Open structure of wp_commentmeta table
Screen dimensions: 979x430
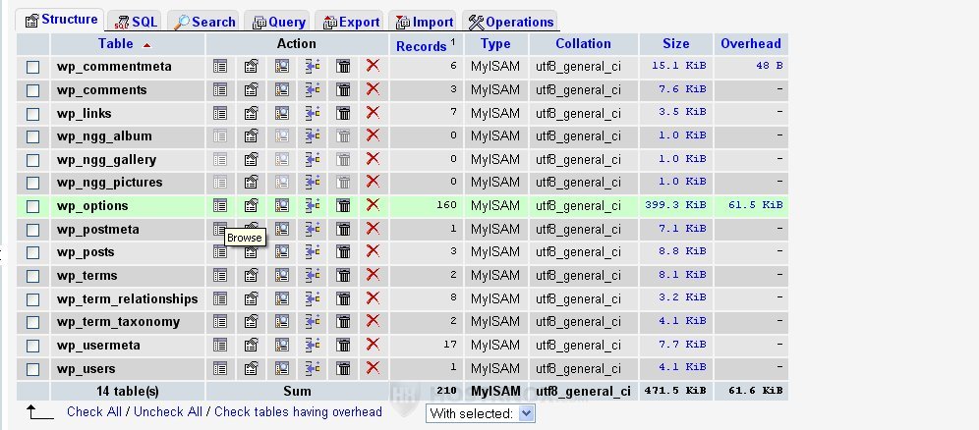tap(251, 66)
